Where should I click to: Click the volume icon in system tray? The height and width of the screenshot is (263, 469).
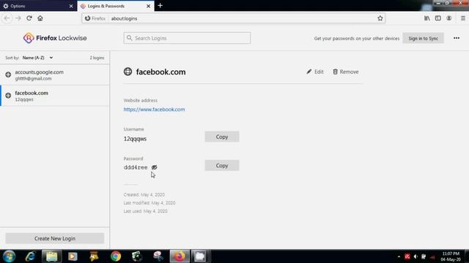tap(416, 256)
